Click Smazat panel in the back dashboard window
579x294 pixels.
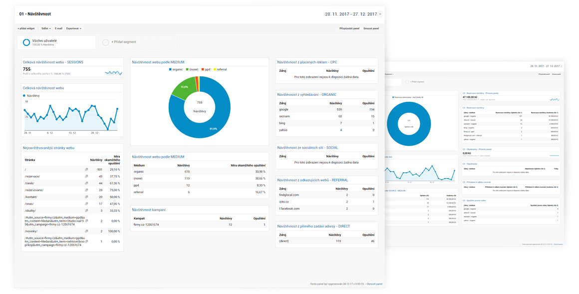pyautogui.click(x=556, y=74)
